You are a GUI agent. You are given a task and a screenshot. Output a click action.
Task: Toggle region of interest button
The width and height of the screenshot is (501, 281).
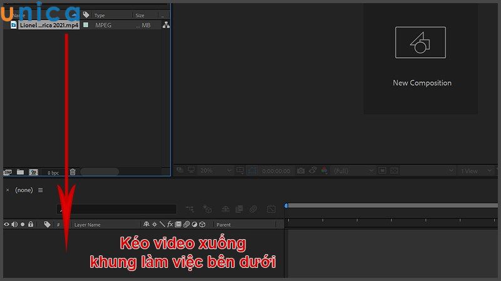click(x=382, y=170)
